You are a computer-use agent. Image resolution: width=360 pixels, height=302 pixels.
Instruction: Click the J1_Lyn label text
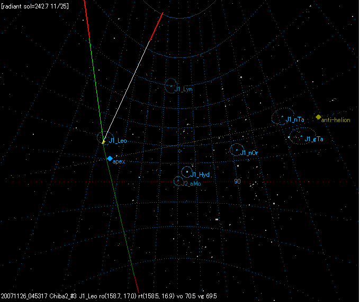[184, 89]
